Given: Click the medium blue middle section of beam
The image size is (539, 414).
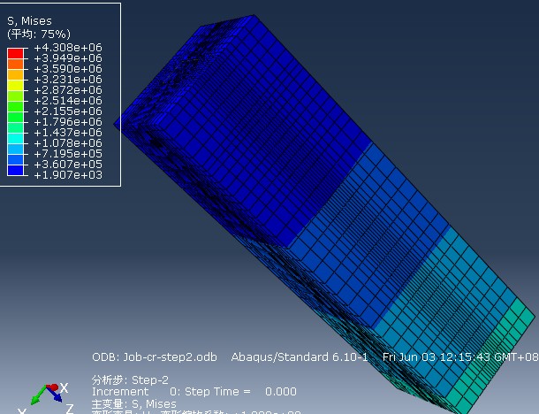Looking at the screenshot, I should [x=371, y=234].
